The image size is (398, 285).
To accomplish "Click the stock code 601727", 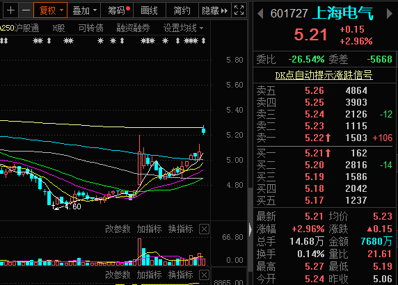I will point(289,13).
